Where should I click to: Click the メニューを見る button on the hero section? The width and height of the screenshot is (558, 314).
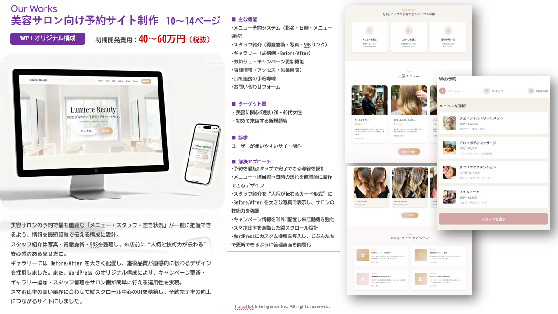(x=86, y=131)
